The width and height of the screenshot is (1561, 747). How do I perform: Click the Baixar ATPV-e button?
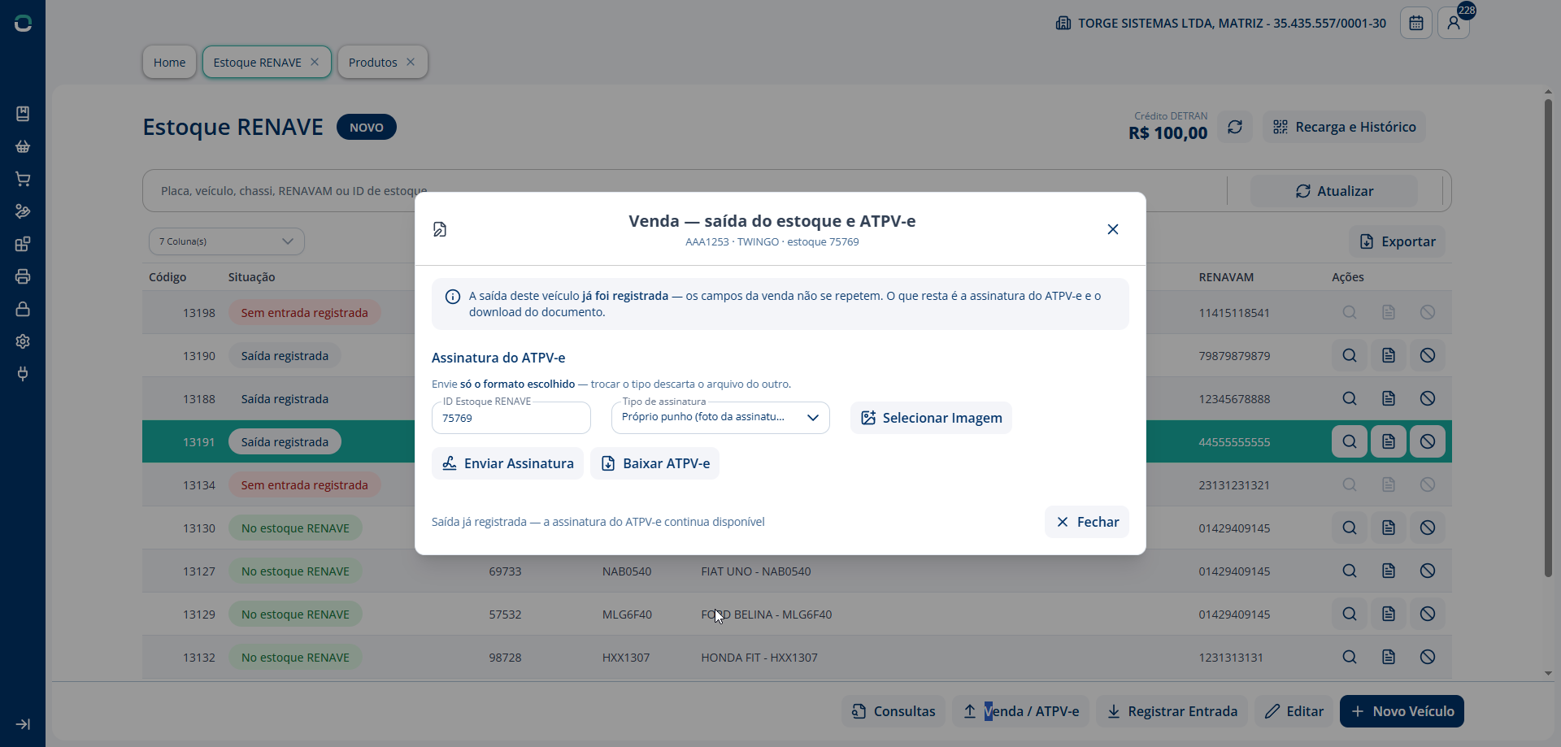pyautogui.click(x=654, y=463)
